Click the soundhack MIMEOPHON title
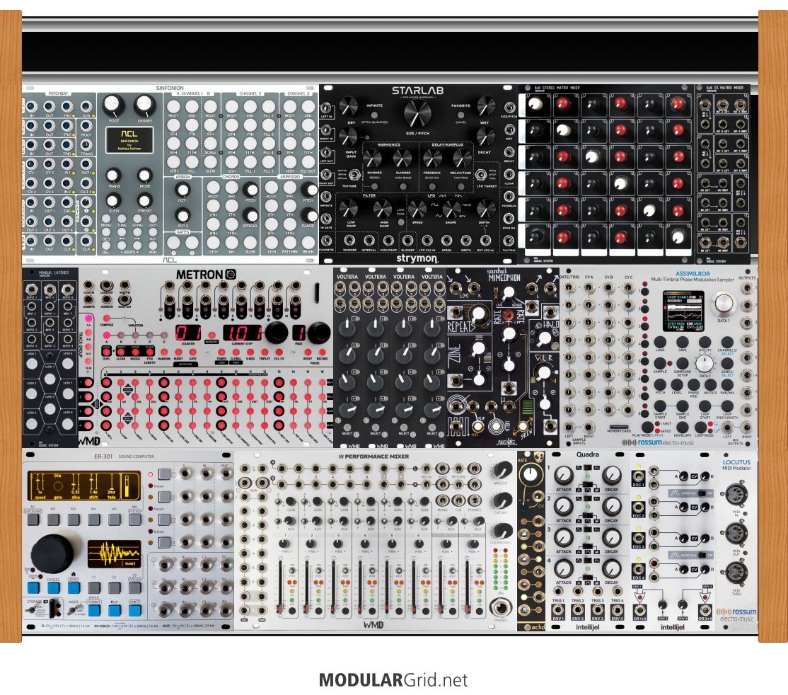This screenshot has width=788, height=695. (x=504, y=275)
